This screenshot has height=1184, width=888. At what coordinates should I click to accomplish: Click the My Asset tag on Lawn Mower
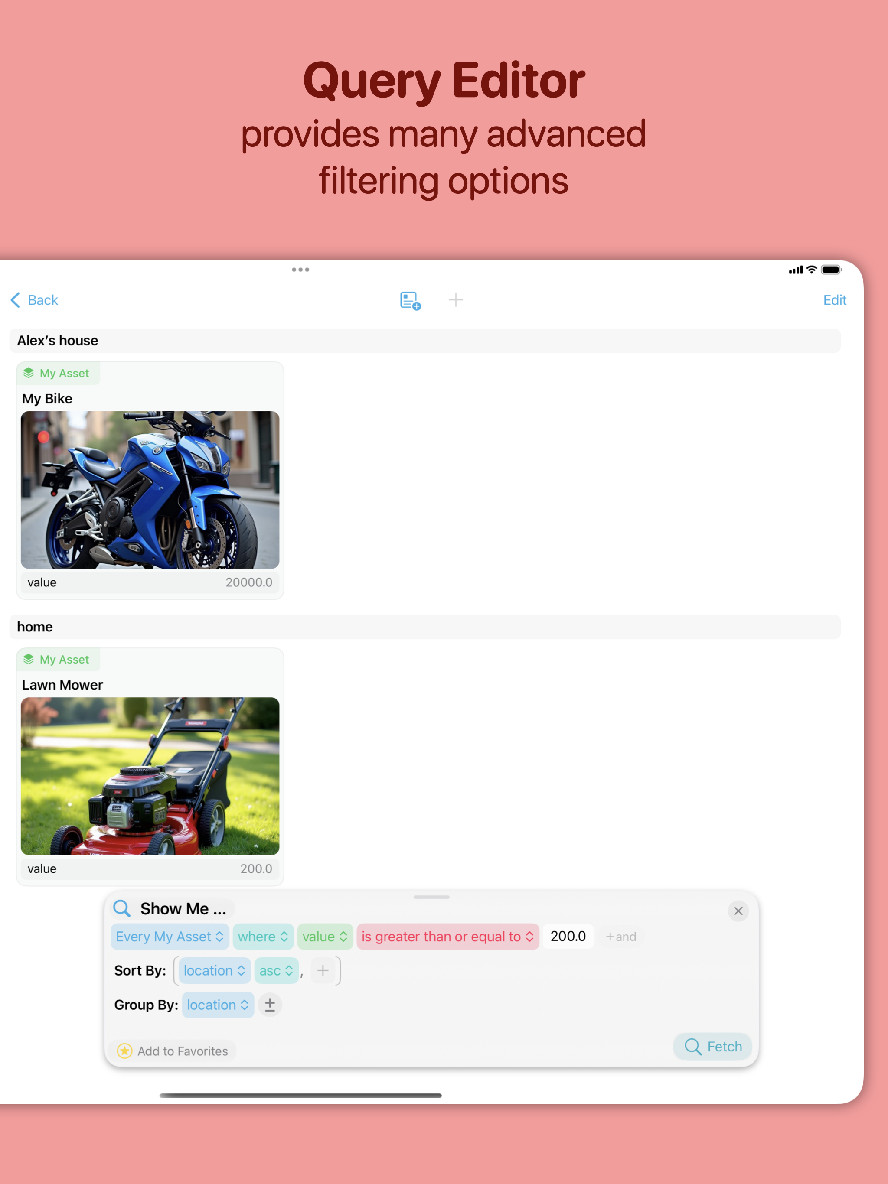pyautogui.click(x=58, y=660)
